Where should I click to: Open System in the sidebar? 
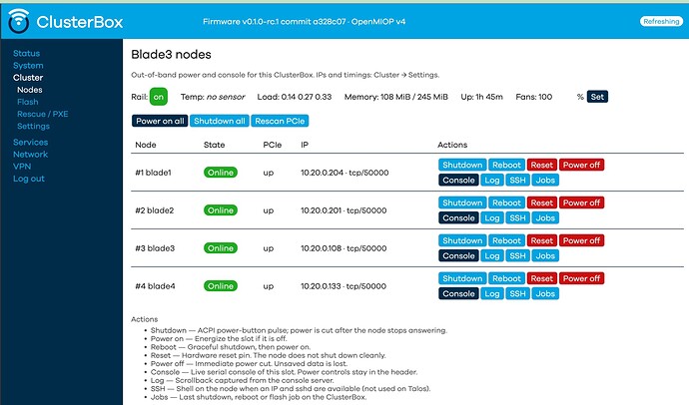[x=28, y=66]
